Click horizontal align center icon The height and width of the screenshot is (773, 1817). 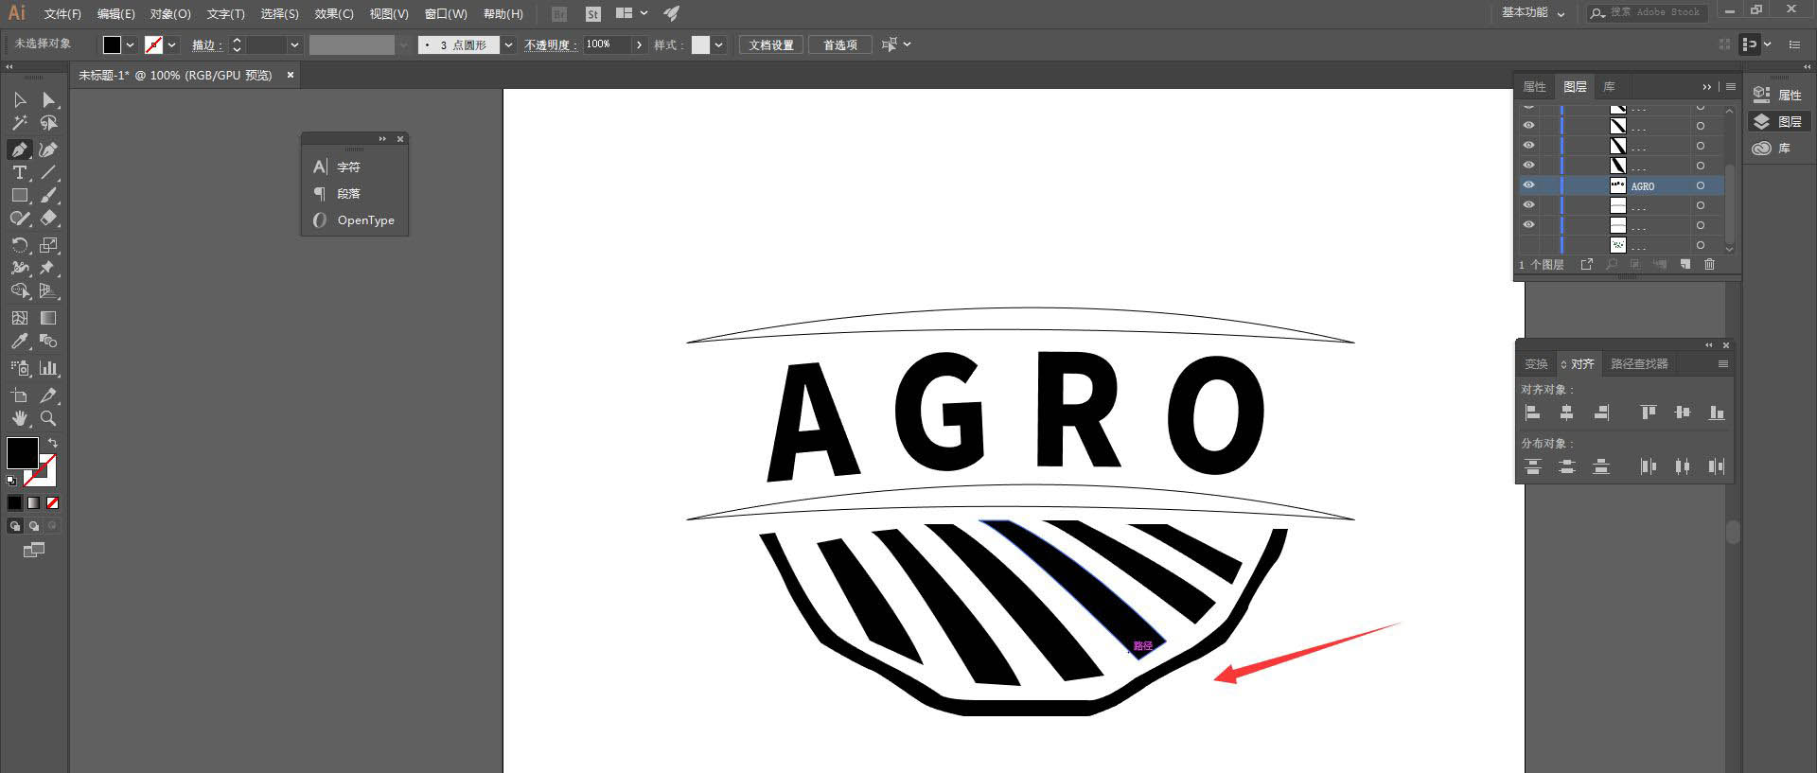(1567, 413)
